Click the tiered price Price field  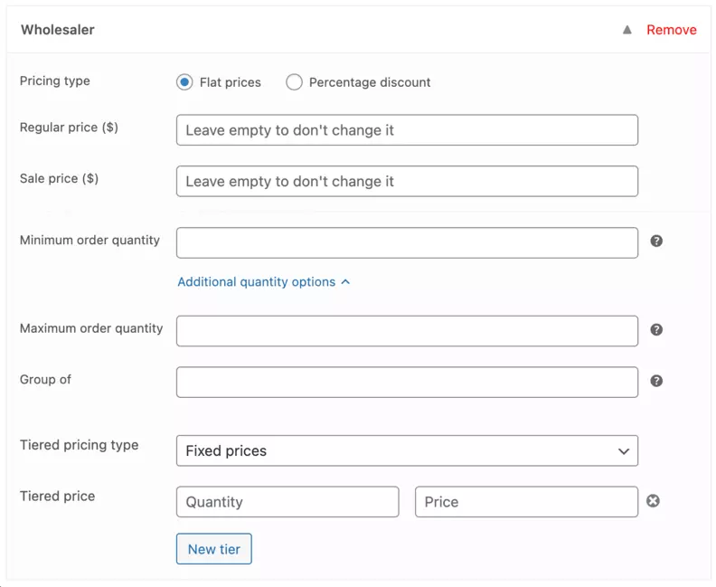(x=526, y=502)
